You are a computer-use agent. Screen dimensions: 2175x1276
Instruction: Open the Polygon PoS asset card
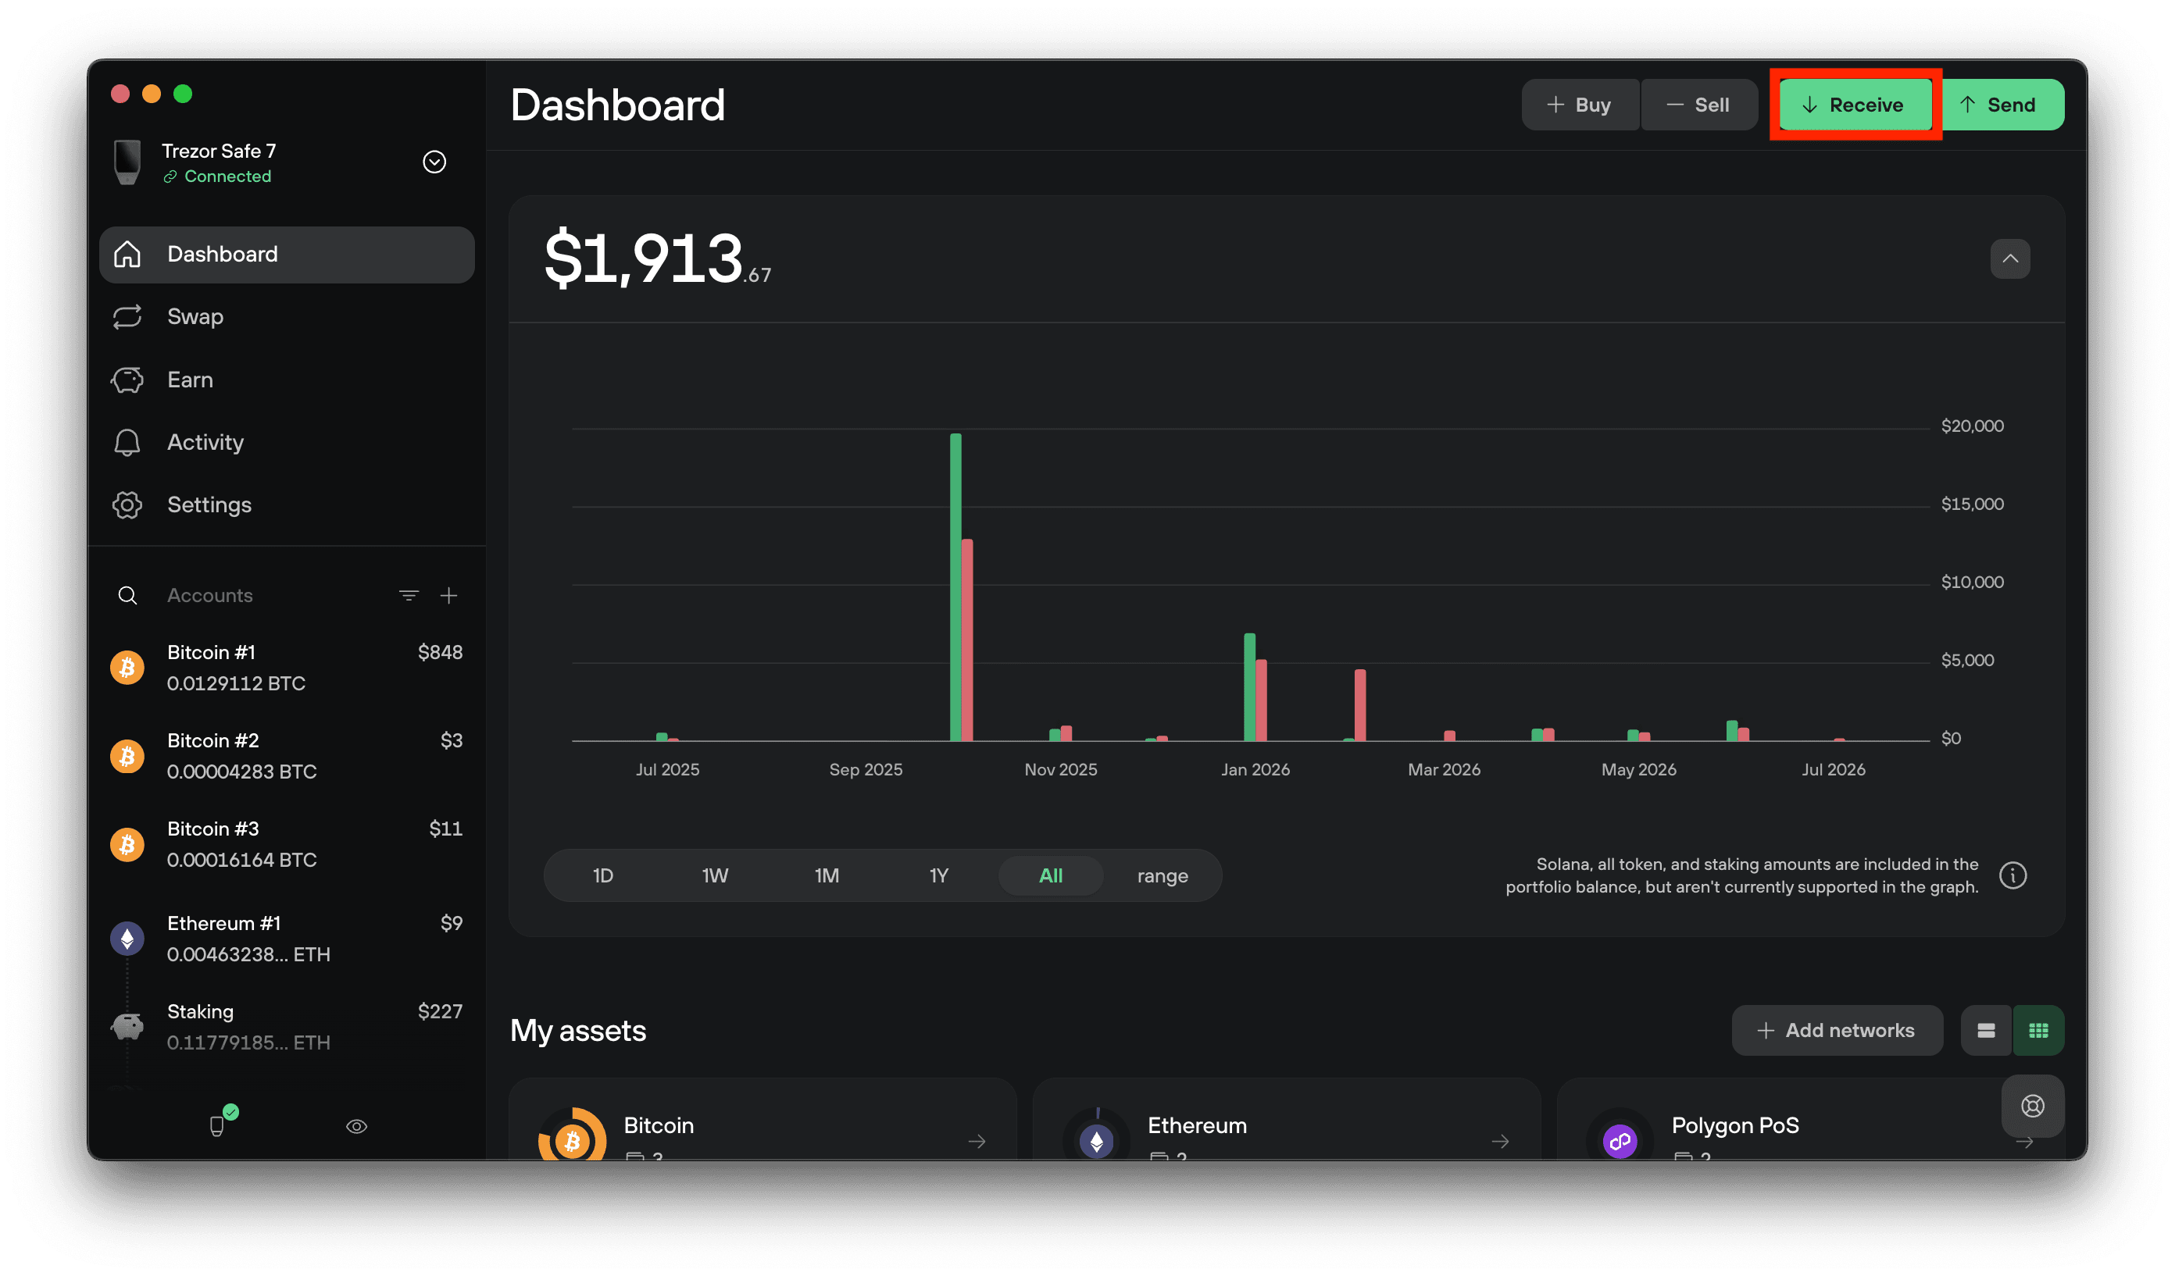point(1811,1120)
